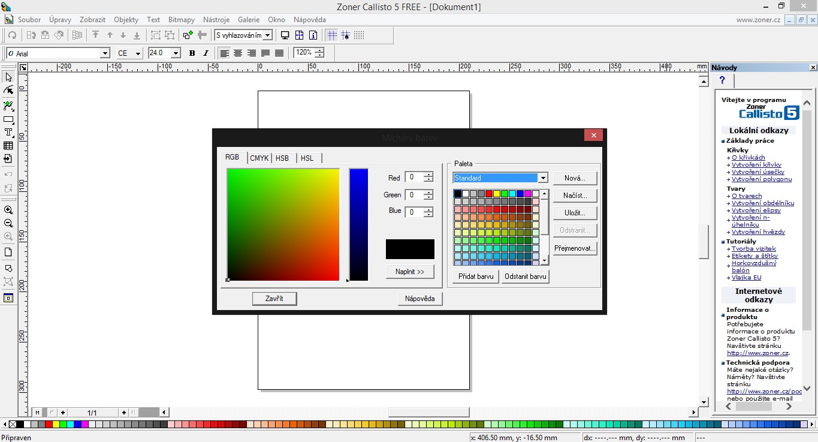Viewport: 818px width, 442px height.
Task: Toggle Bold text formatting
Action: point(192,53)
